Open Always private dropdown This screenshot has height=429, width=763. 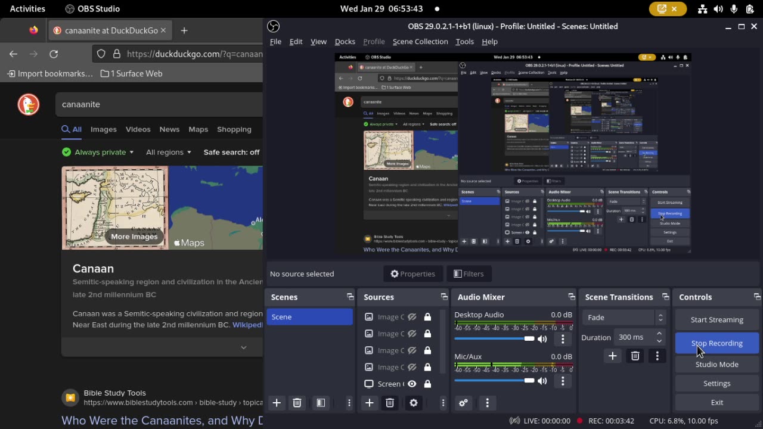point(98,152)
